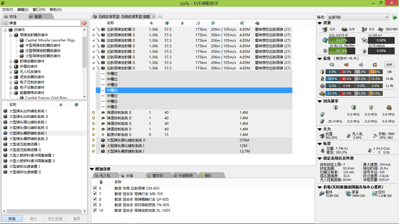Click the CPU usage 64.97% bar

click(342, 41)
